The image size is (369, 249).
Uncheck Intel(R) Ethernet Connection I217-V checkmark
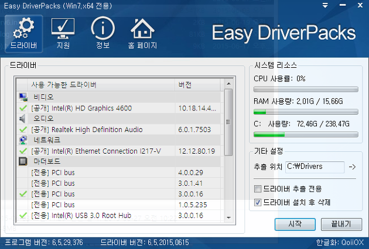(23, 151)
